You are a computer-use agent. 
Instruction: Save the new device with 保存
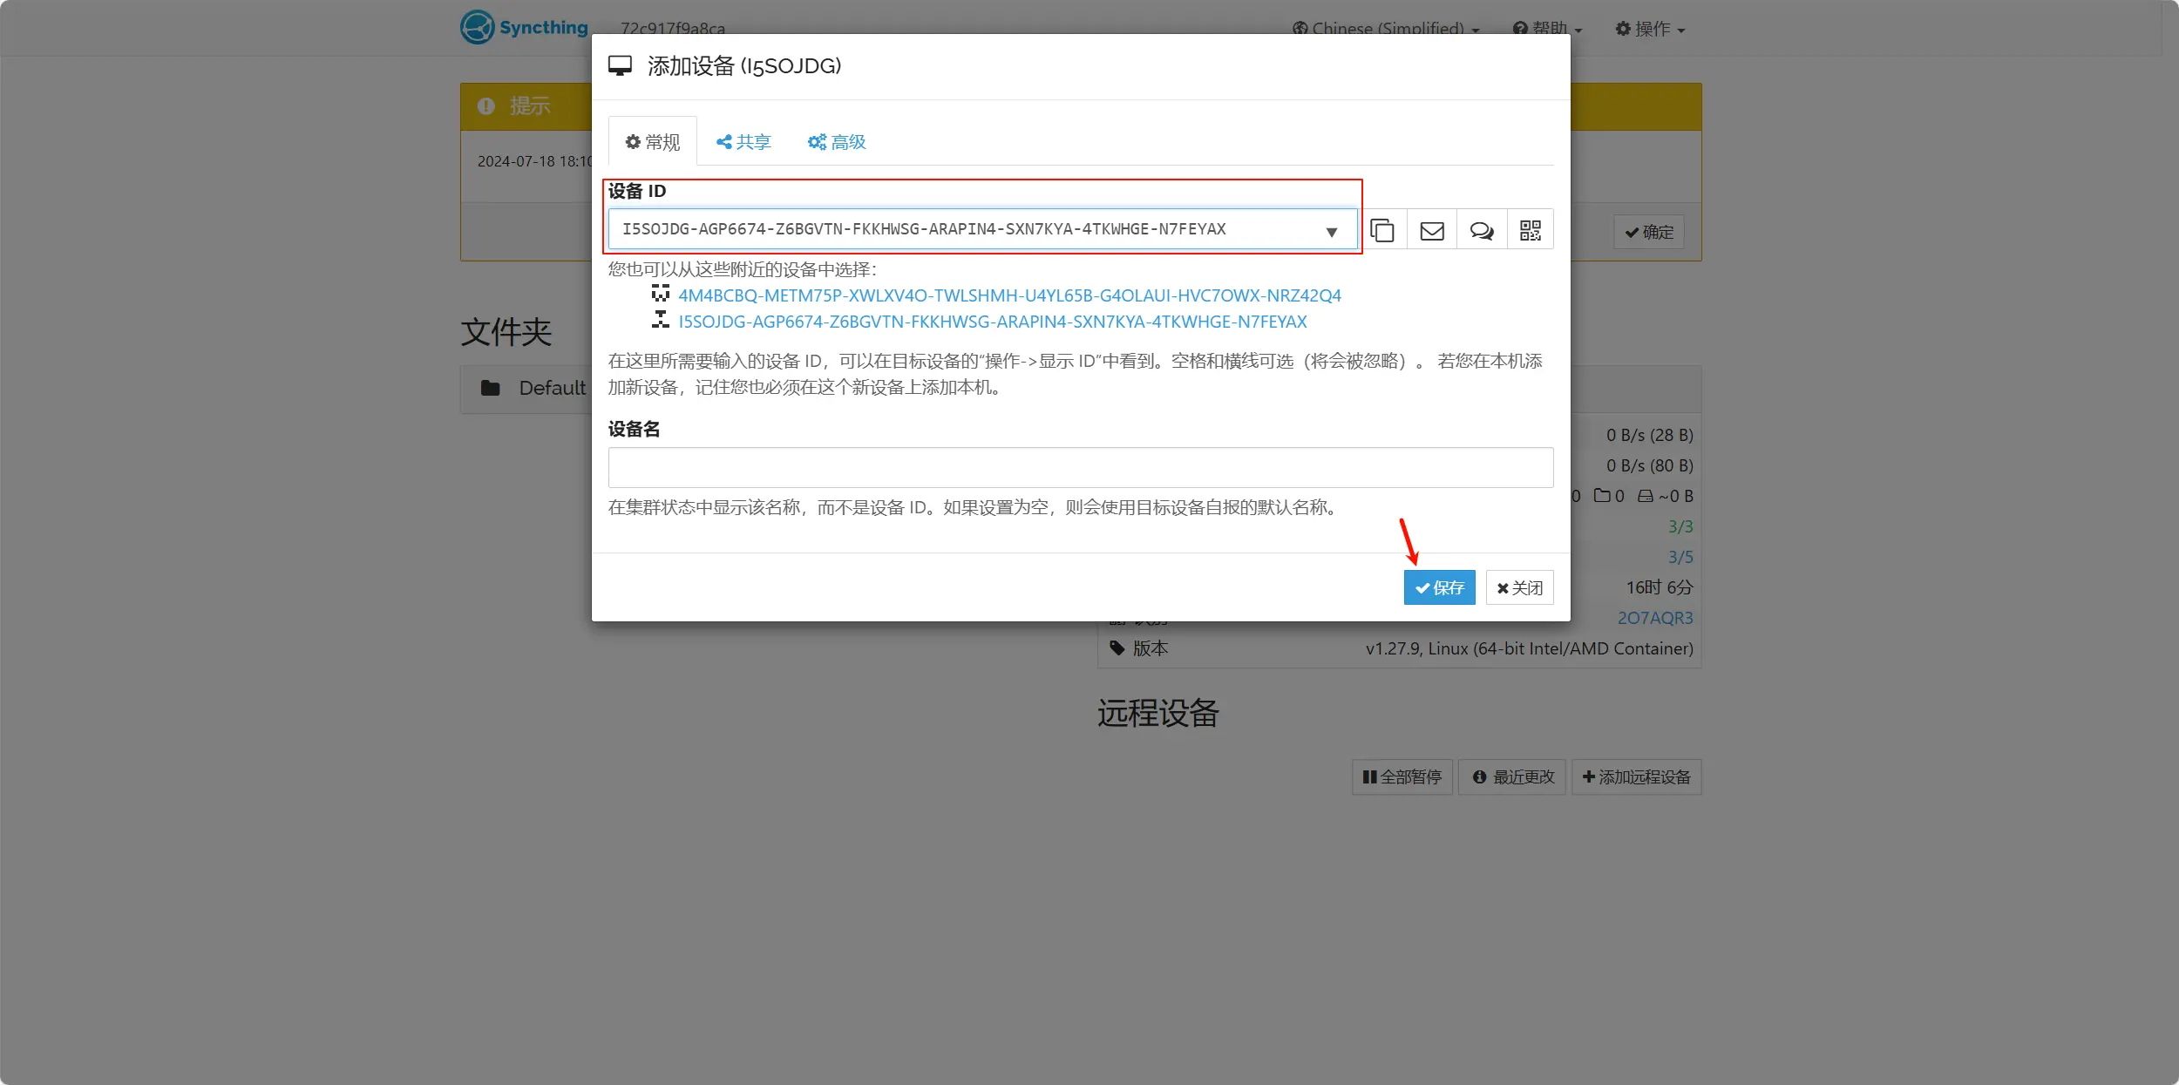coord(1439,587)
